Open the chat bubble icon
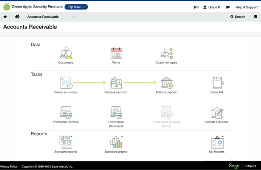The height and width of the screenshot is (170, 261). [228, 7]
